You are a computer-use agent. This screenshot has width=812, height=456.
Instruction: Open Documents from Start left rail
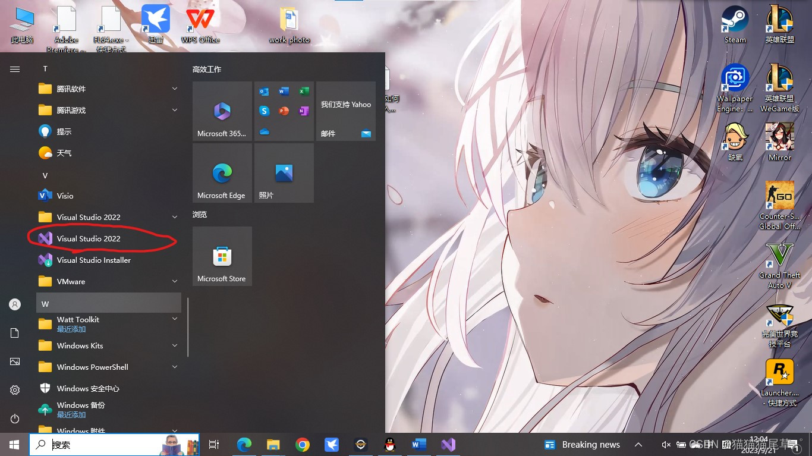click(15, 333)
